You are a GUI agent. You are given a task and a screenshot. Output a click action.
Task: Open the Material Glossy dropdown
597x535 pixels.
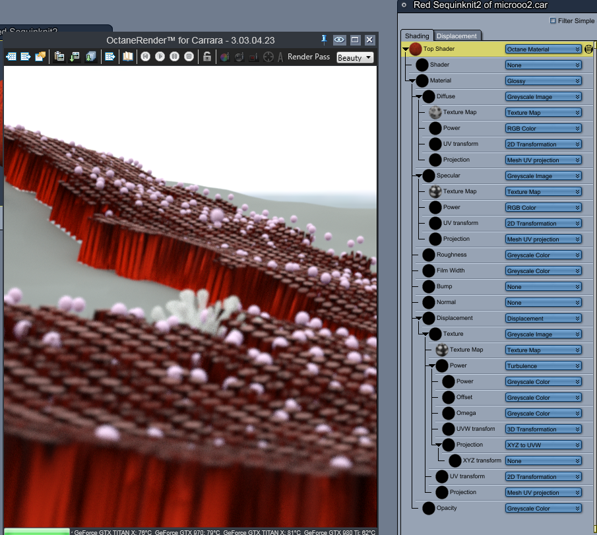click(x=544, y=80)
